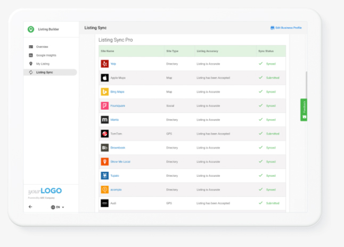Click the Listing Builder green pin logo
344x247 pixels.
(x=31, y=29)
